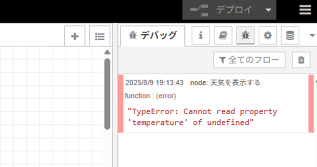Add a new flow tab with plus
The height and width of the screenshot is (167, 317).
(75, 36)
